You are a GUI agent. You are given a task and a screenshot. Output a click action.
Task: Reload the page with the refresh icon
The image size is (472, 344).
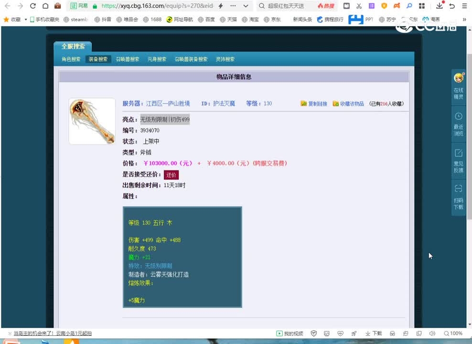33,6
